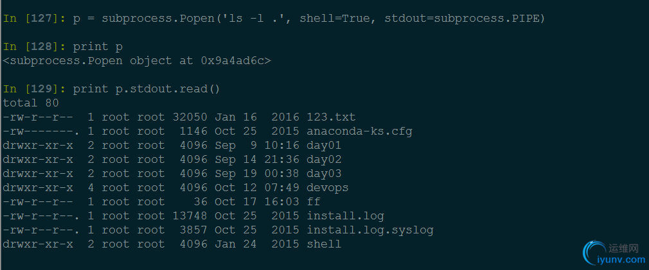Click the day01 directory name
Viewport: 649px width, 270px height.
[x=324, y=146]
